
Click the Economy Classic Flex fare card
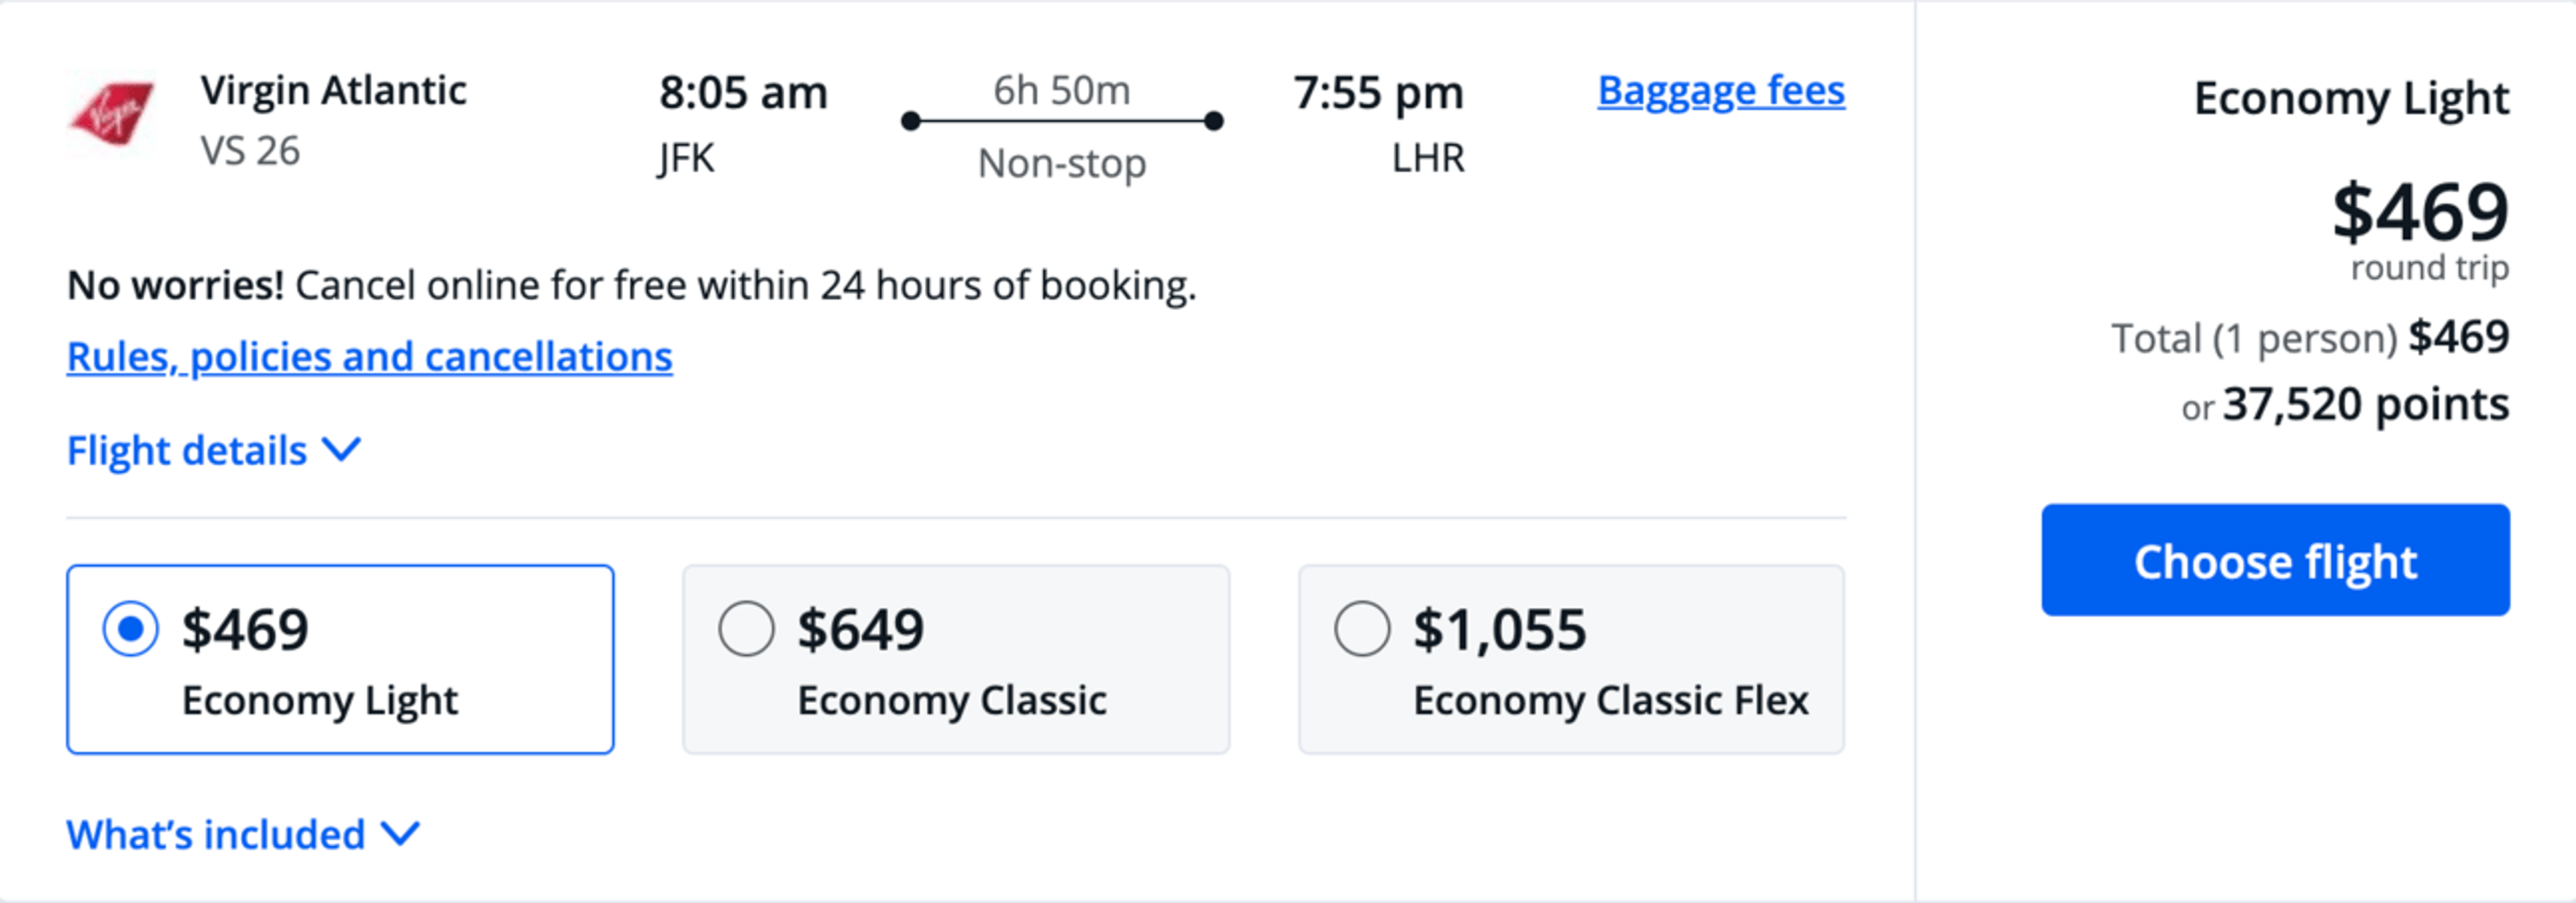[x=1571, y=659]
